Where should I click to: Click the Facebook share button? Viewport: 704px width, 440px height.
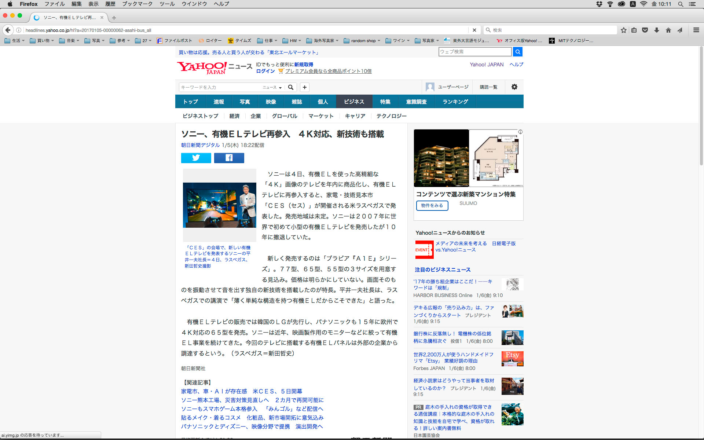point(229,158)
